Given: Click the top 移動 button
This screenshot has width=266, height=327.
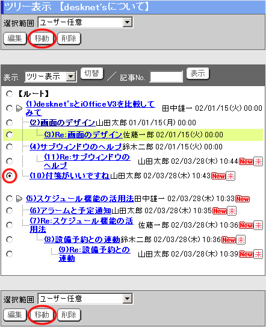Looking at the screenshot, I should pyautogui.click(x=42, y=39).
